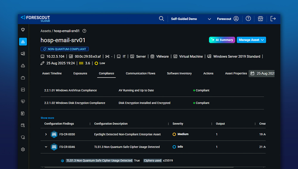Switch to the Actions tab
The height and width of the screenshot is (169, 298).
(x=208, y=73)
